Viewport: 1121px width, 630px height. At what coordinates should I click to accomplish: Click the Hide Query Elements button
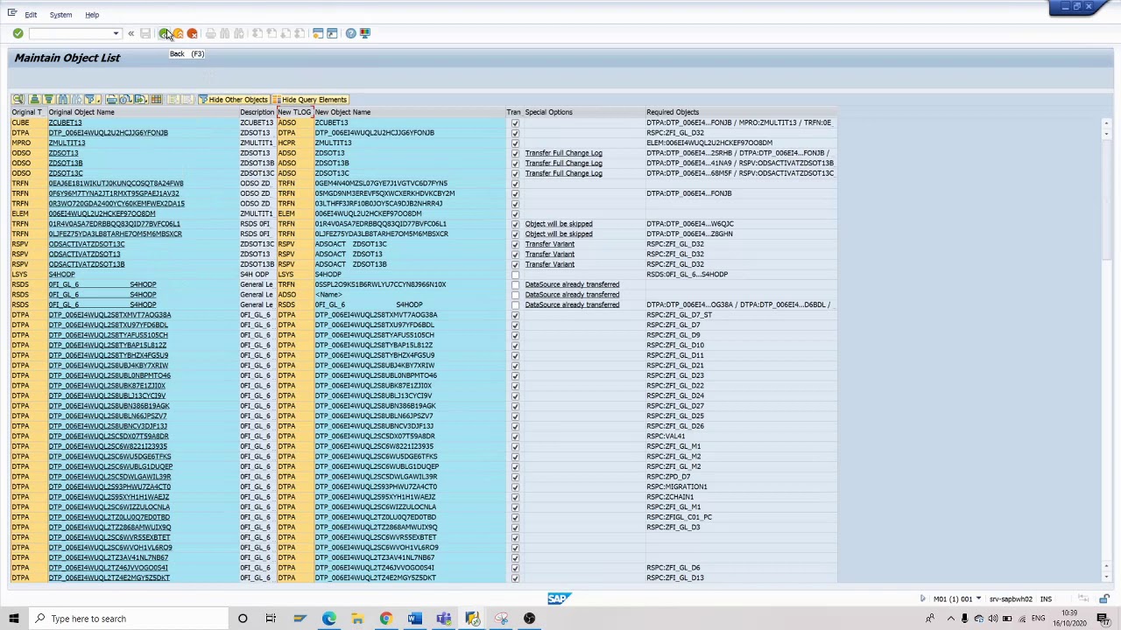[310, 100]
